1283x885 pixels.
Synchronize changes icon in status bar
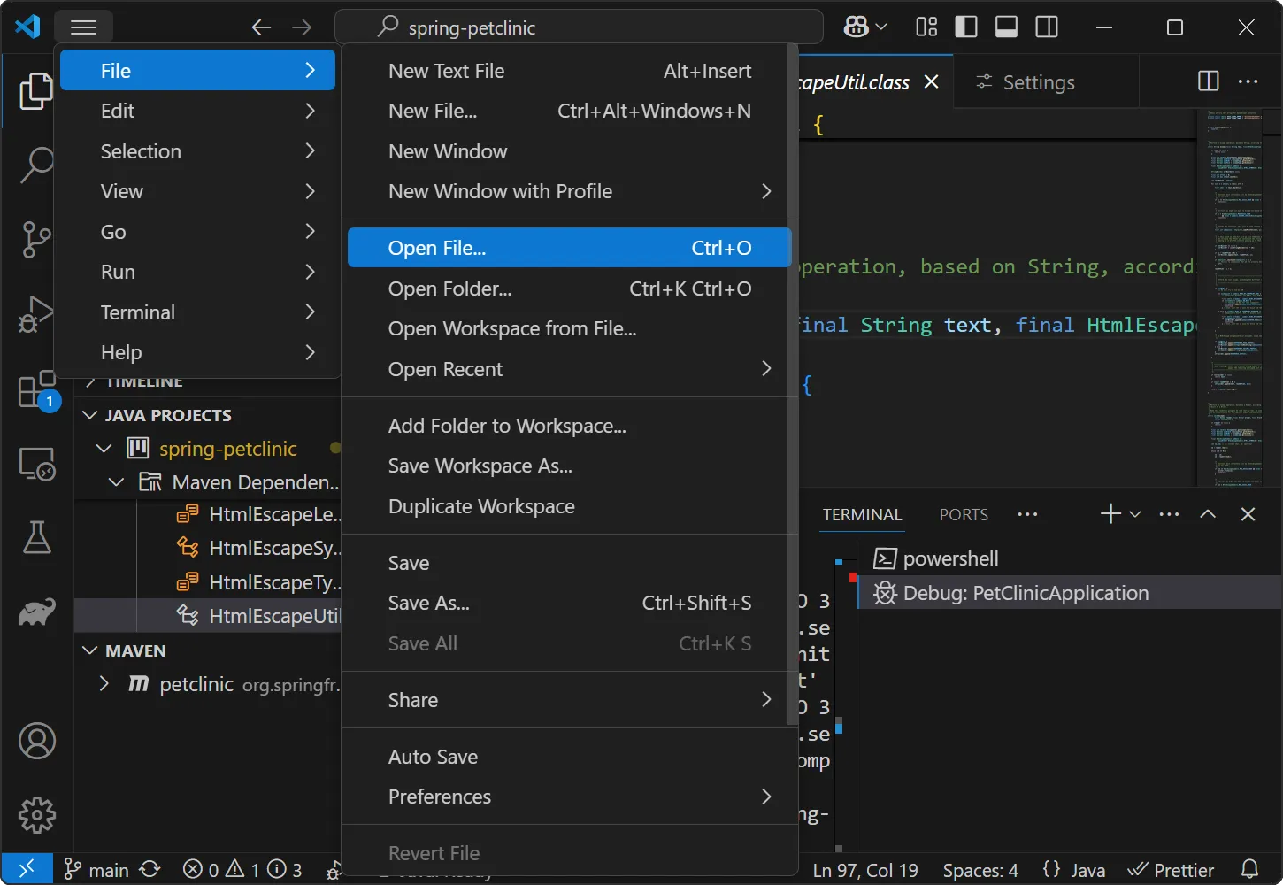(x=150, y=870)
